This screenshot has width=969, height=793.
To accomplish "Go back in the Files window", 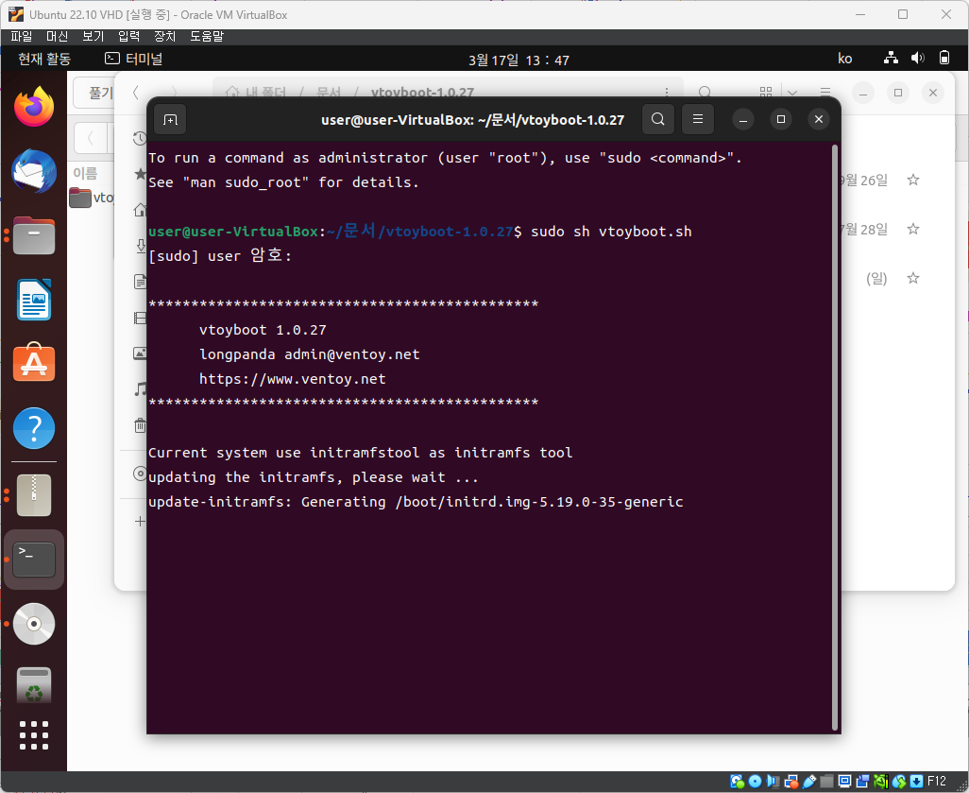I will click(x=136, y=93).
